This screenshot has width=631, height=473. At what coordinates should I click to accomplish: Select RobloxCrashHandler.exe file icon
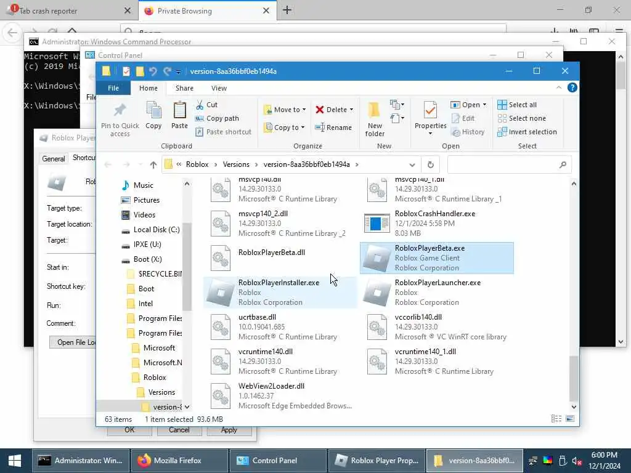377,223
